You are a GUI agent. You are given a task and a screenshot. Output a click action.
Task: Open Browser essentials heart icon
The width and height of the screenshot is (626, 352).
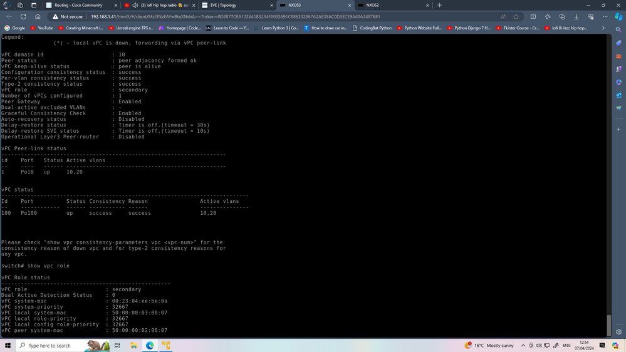pos(591,17)
